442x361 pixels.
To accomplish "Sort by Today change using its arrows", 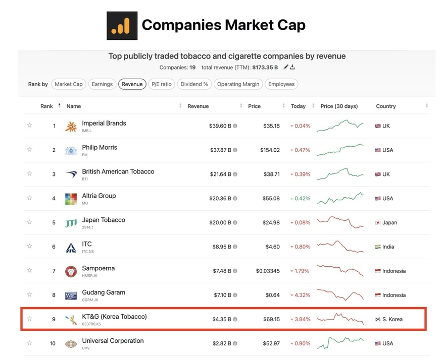I will 314,105.
